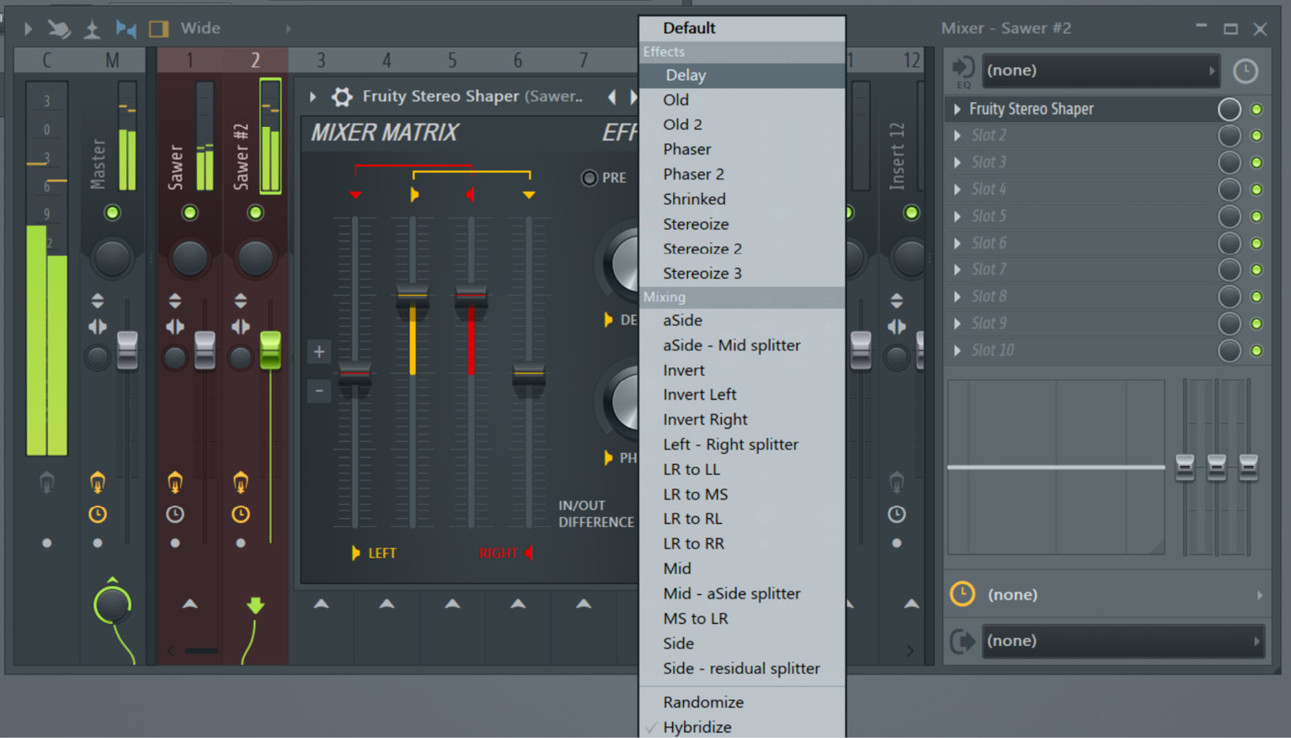Image resolution: width=1291 pixels, height=738 pixels.
Task: Mute the Master track with its green LED
Action: (x=113, y=213)
